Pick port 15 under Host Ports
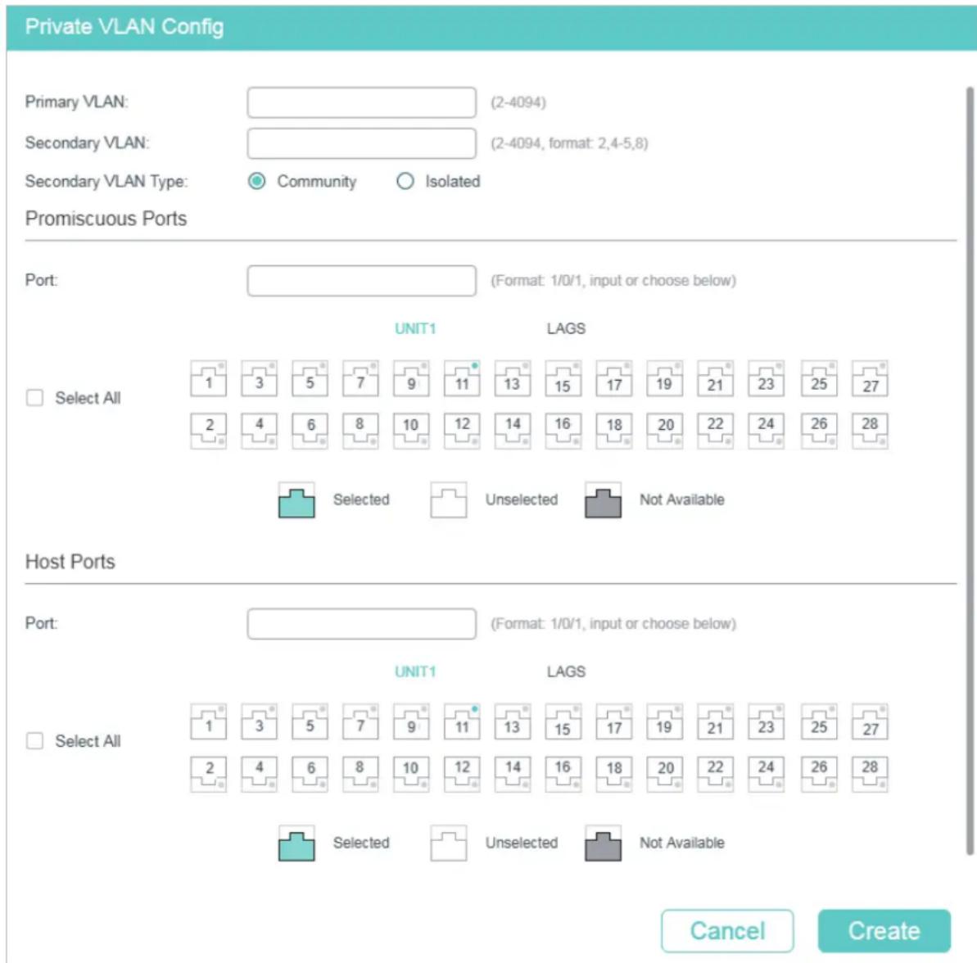This screenshot has height=963, width=977. (x=563, y=722)
